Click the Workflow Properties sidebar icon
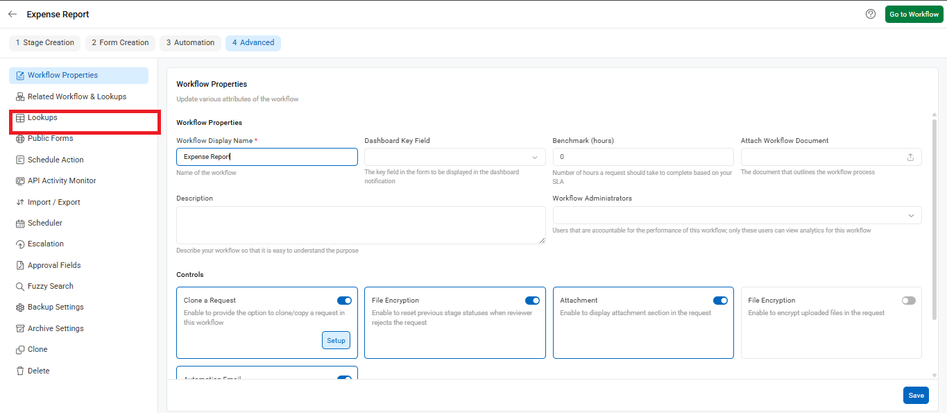Viewport: 947px width, 413px height. [x=20, y=76]
